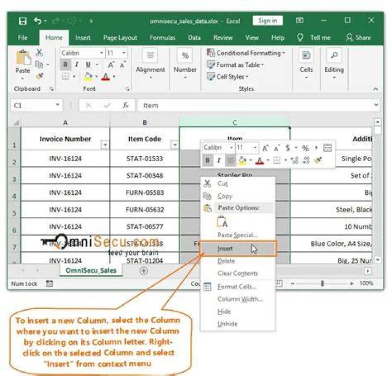Expand the formula bar with the arrow

(x=376, y=105)
